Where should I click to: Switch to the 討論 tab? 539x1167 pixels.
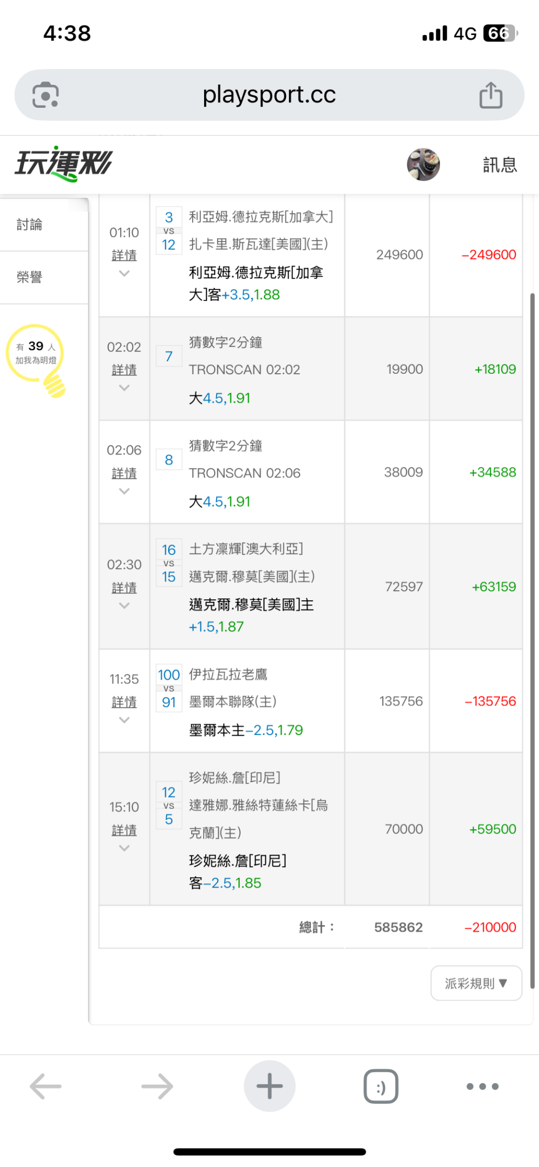(x=30, y=225)
